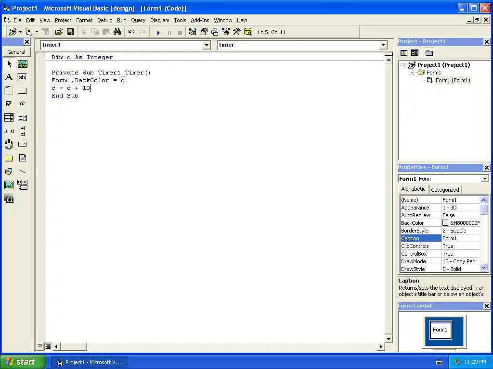493x369 pixels.
Task: Open the File menu
Action: 17,20
